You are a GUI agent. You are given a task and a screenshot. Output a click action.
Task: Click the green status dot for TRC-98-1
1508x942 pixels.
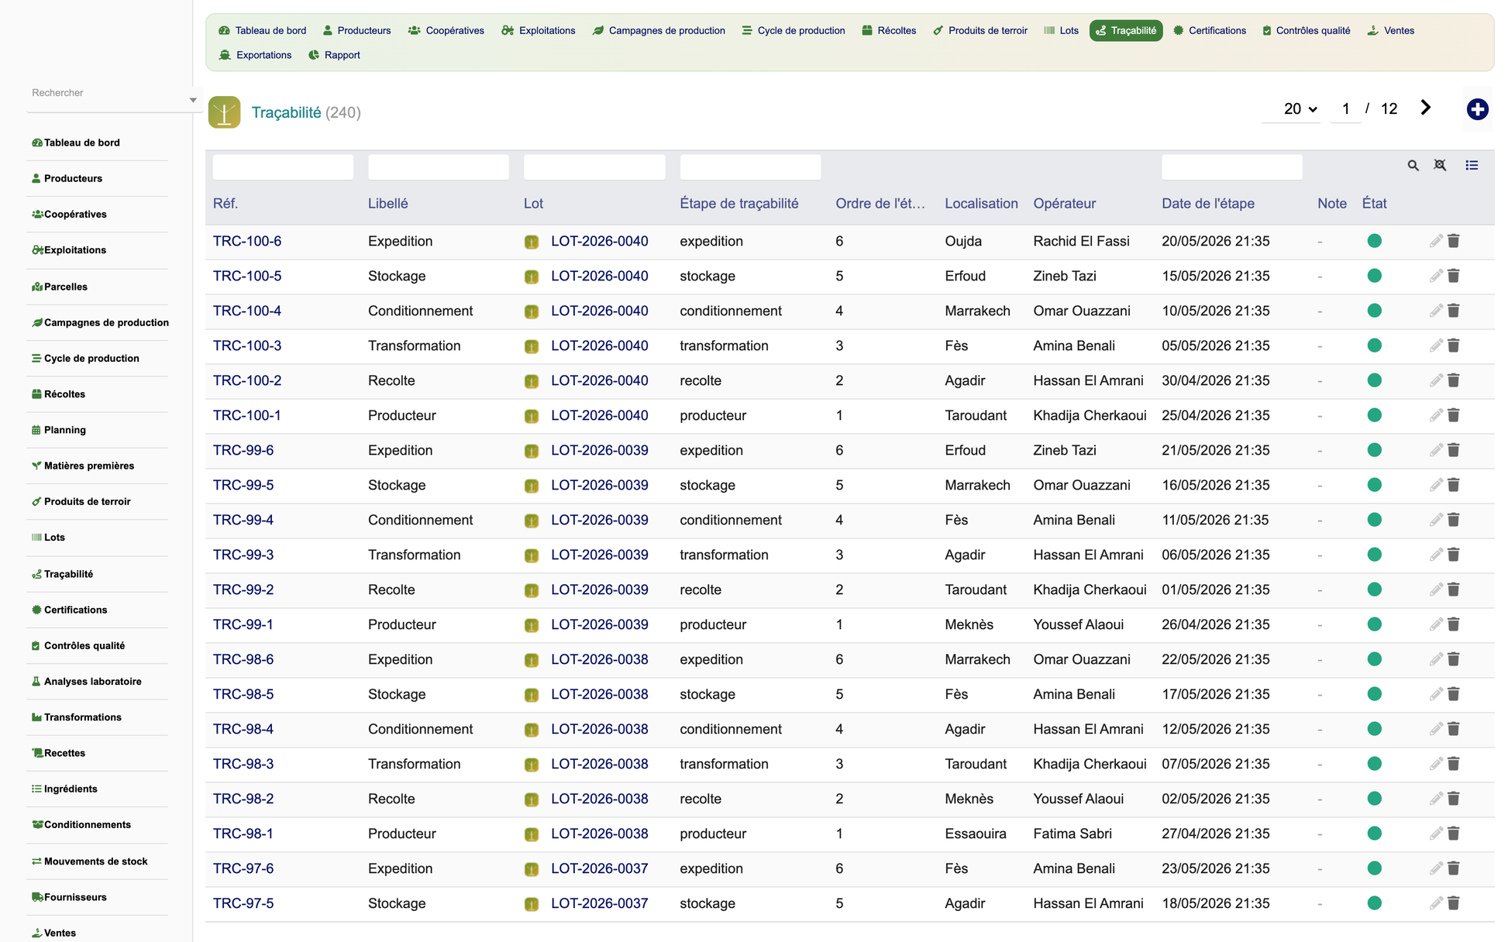(1375, 834)
